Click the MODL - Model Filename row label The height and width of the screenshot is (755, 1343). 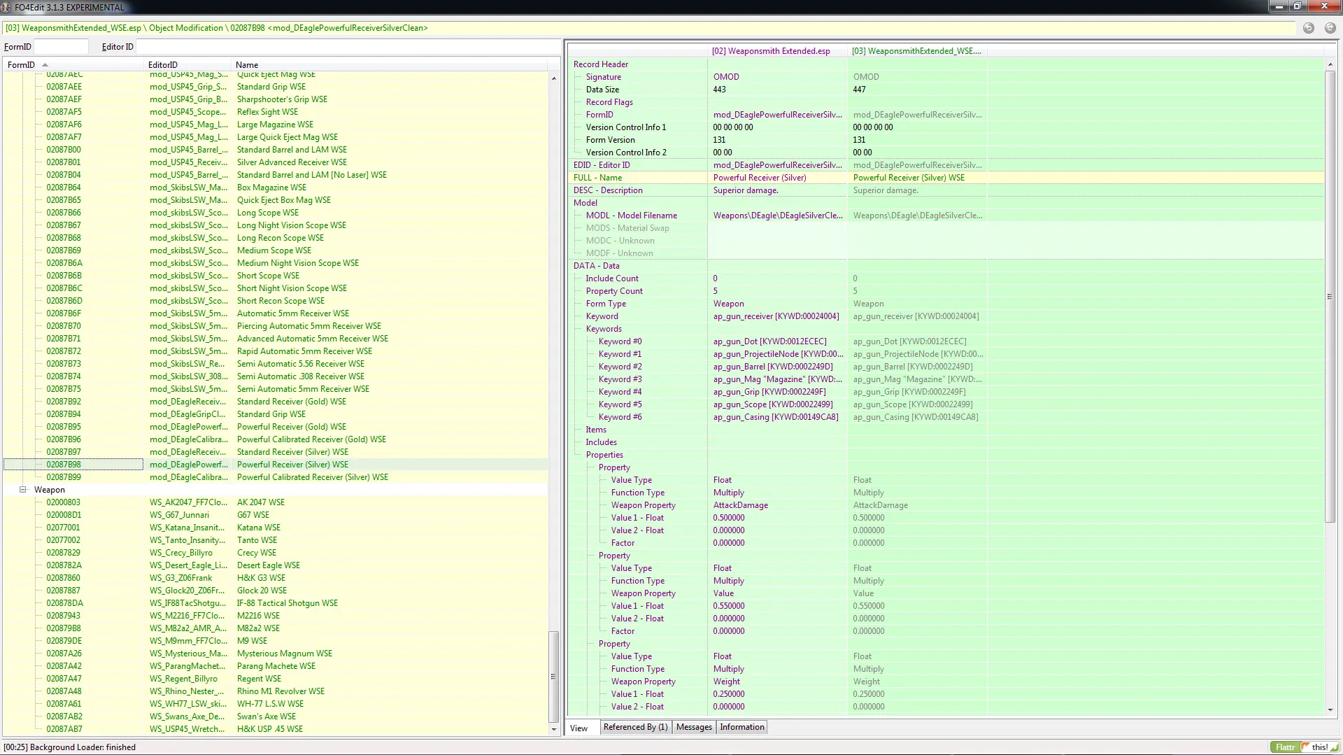tap(631, 216)
